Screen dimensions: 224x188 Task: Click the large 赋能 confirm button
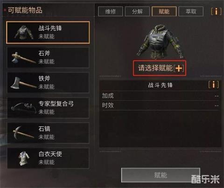point(161,175)
